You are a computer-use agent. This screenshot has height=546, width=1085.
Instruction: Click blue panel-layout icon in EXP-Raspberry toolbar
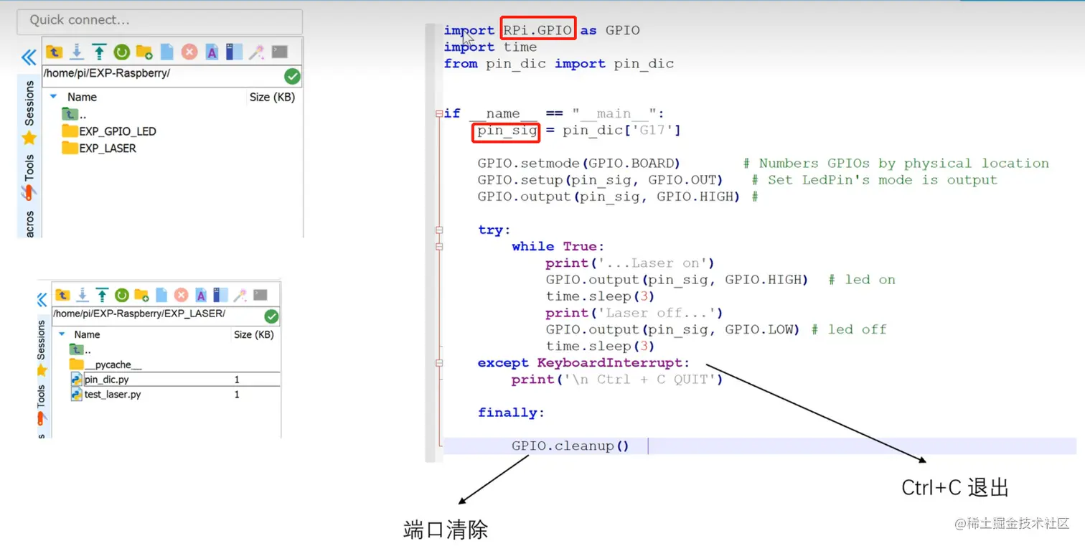(x=234, y=52)
